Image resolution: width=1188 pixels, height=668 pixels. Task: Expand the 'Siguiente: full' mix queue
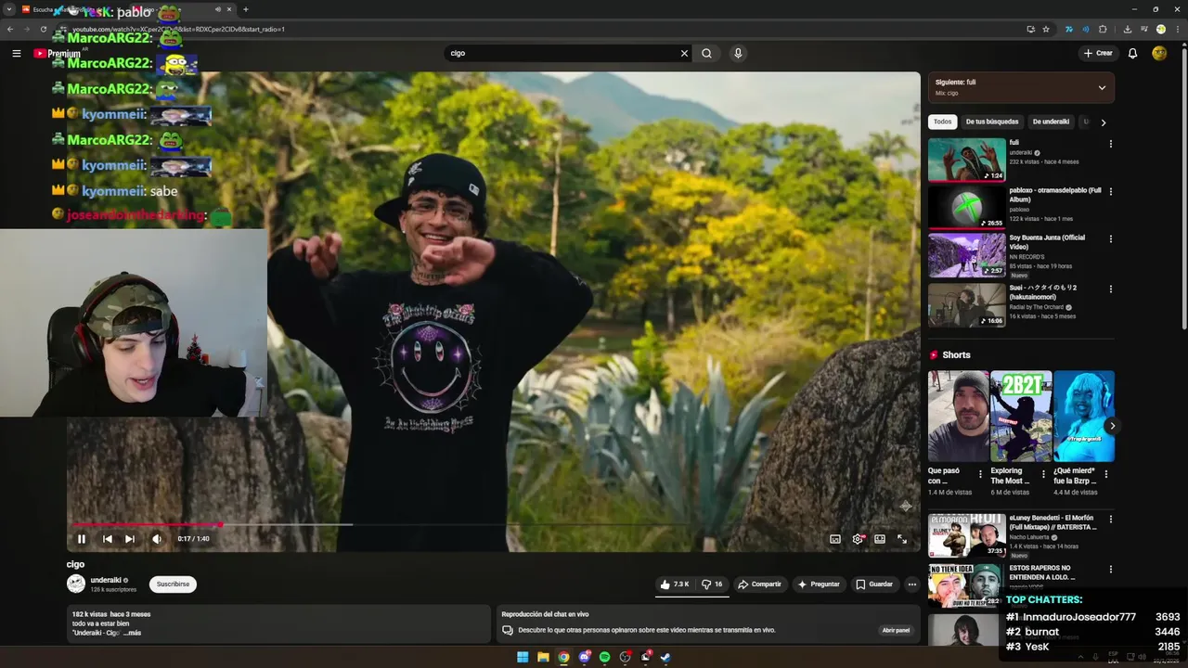1102,87
